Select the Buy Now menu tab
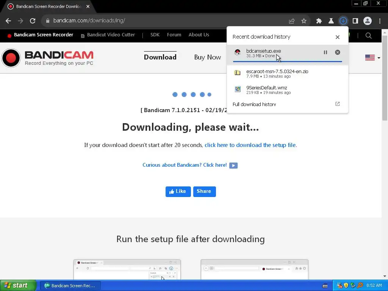 click(207, 57)
